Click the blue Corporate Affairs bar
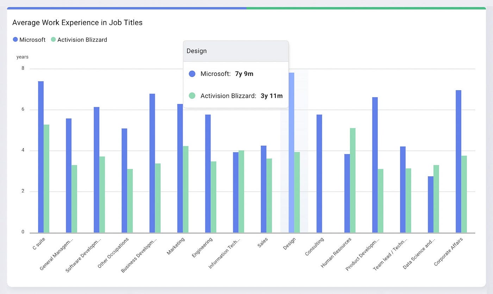This screenshot has height=294, width=493. point(458,161)
